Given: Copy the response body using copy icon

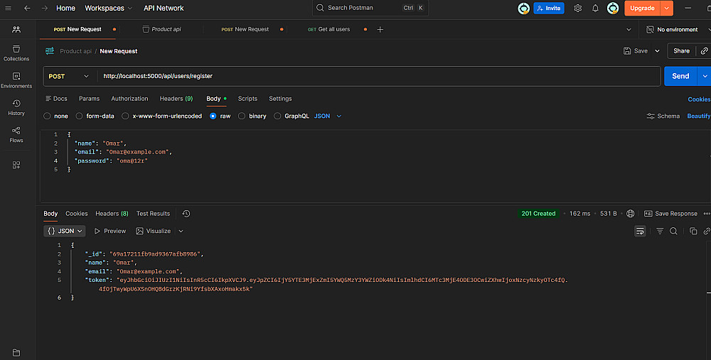Looking at the screenshot, I should [x=693, y=231].
